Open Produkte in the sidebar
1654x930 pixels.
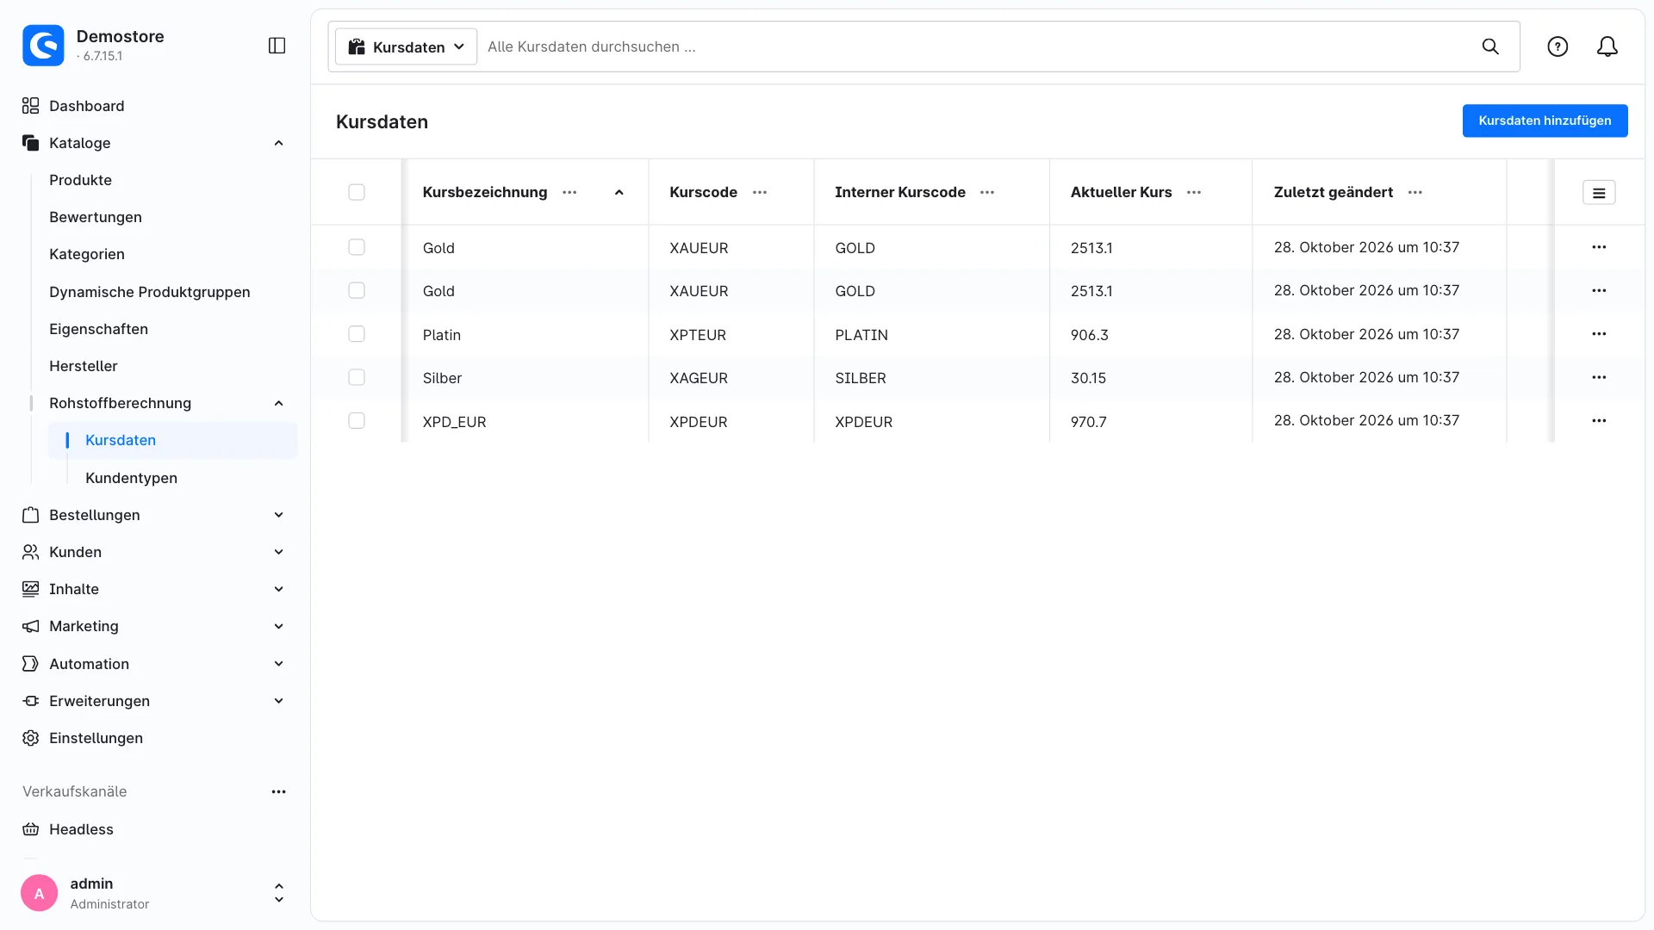click(x=80, y=180)
